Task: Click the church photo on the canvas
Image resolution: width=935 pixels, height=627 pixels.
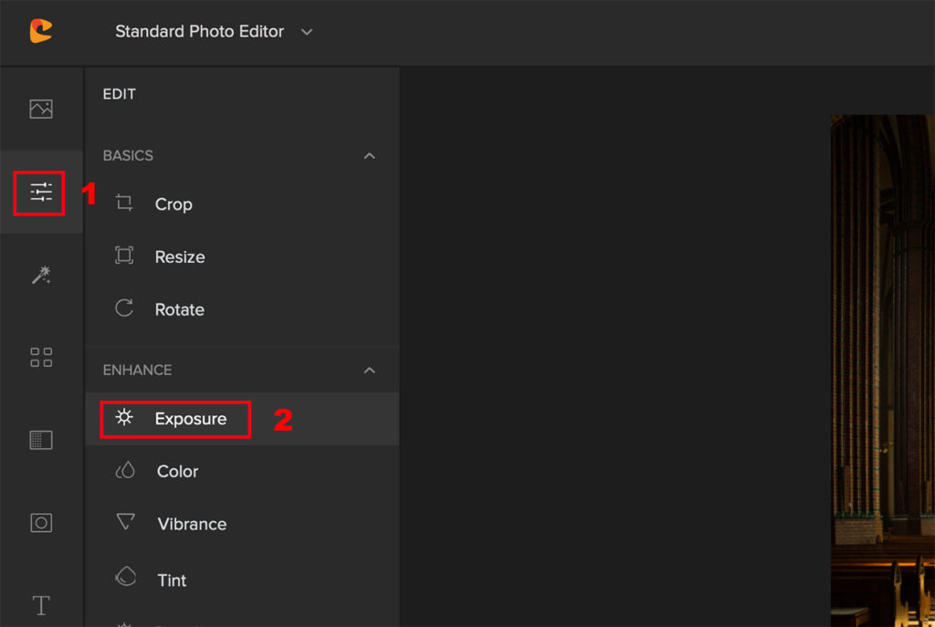Action: (x=883, y=371)
